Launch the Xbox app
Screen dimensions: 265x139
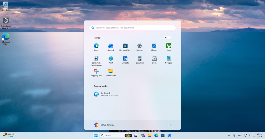point(168,47)
